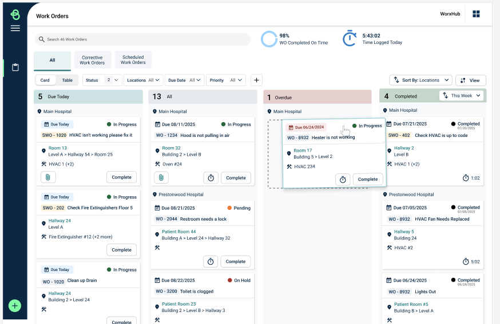Click the Overdue column header
Screen dimensions: 500x324
click(318, 97)
